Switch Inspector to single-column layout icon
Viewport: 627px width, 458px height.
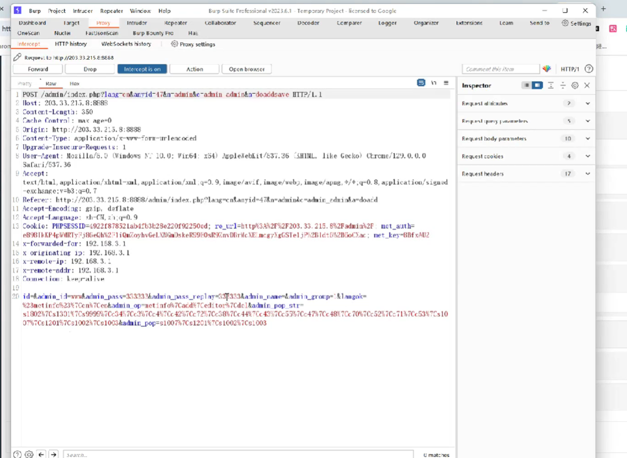[527, 85]
